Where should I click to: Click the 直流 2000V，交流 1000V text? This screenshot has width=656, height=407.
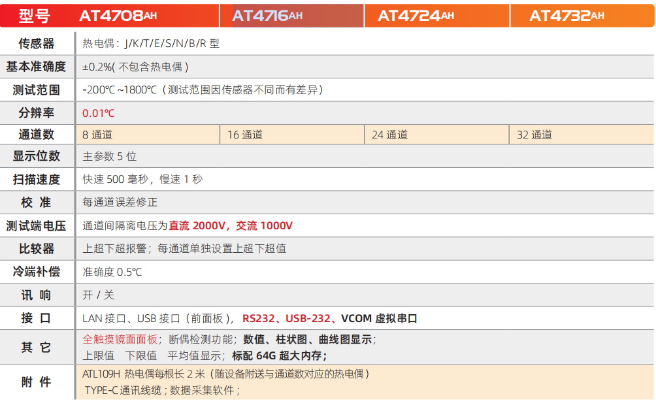231,226
